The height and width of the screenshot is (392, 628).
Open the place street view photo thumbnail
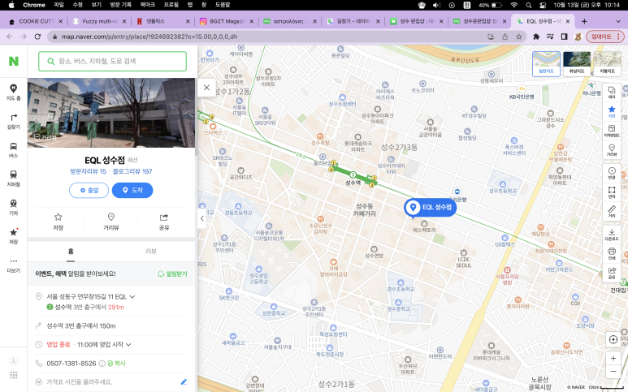click(111, 113)
